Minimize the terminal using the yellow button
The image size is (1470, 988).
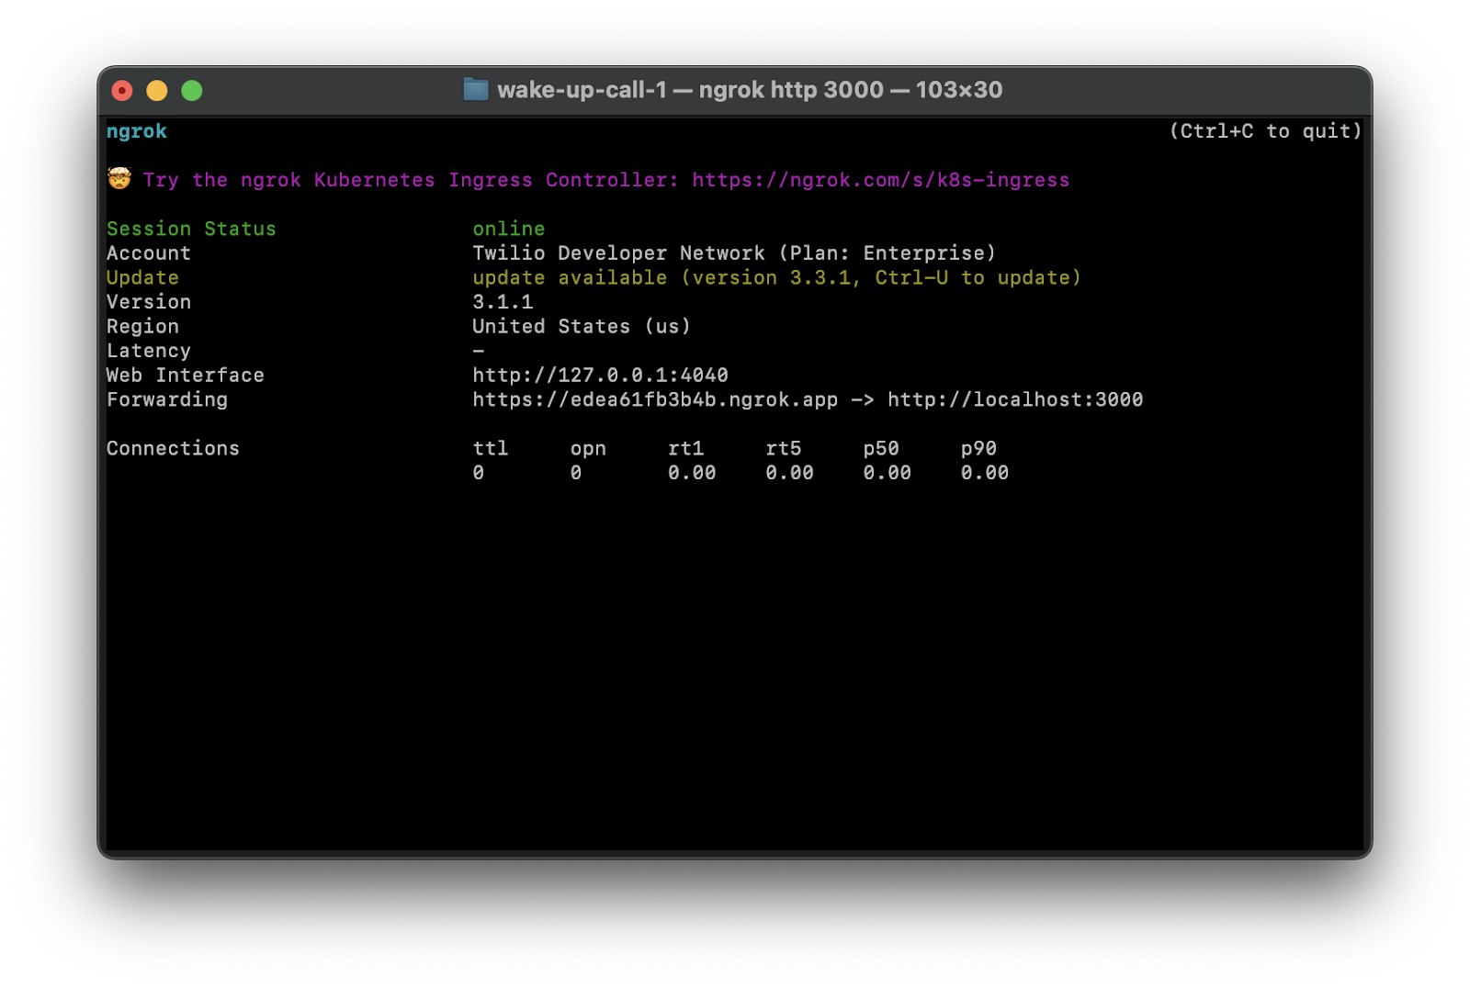157,90
